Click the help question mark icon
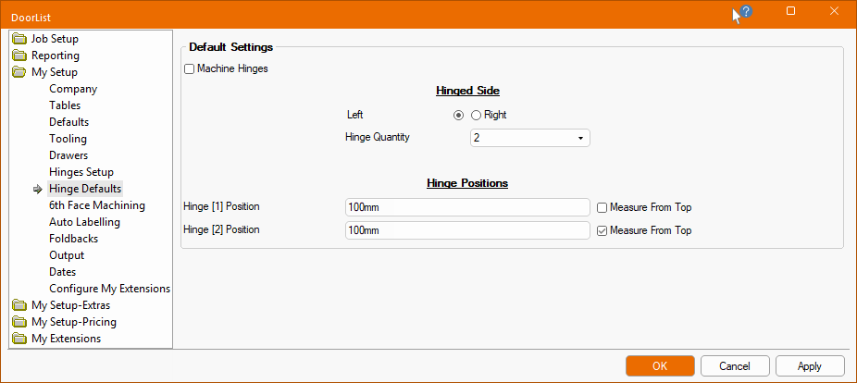This screenshot has height=383, width=857. [746, 12]
